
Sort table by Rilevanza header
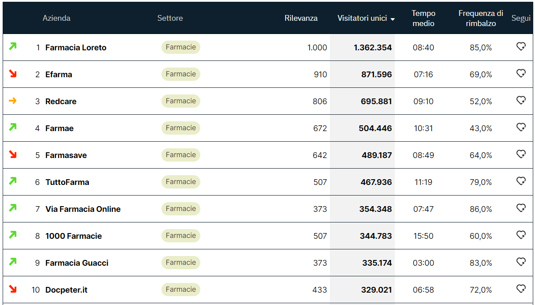point(301,18)
